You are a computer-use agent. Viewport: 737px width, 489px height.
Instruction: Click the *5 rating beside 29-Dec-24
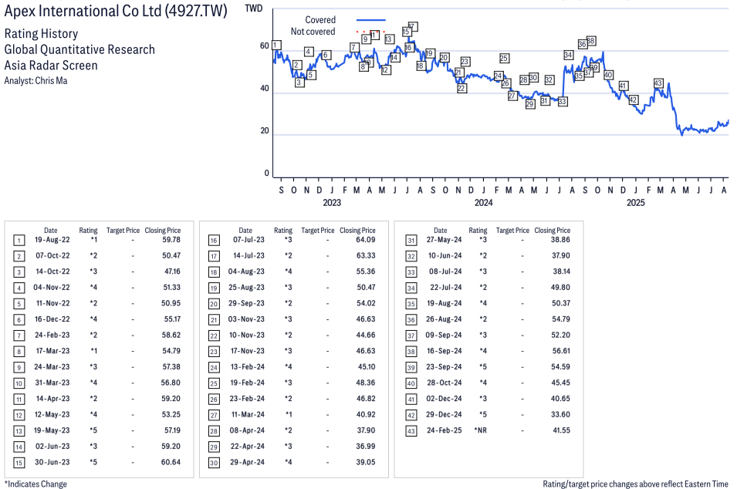tap(483, 414)
